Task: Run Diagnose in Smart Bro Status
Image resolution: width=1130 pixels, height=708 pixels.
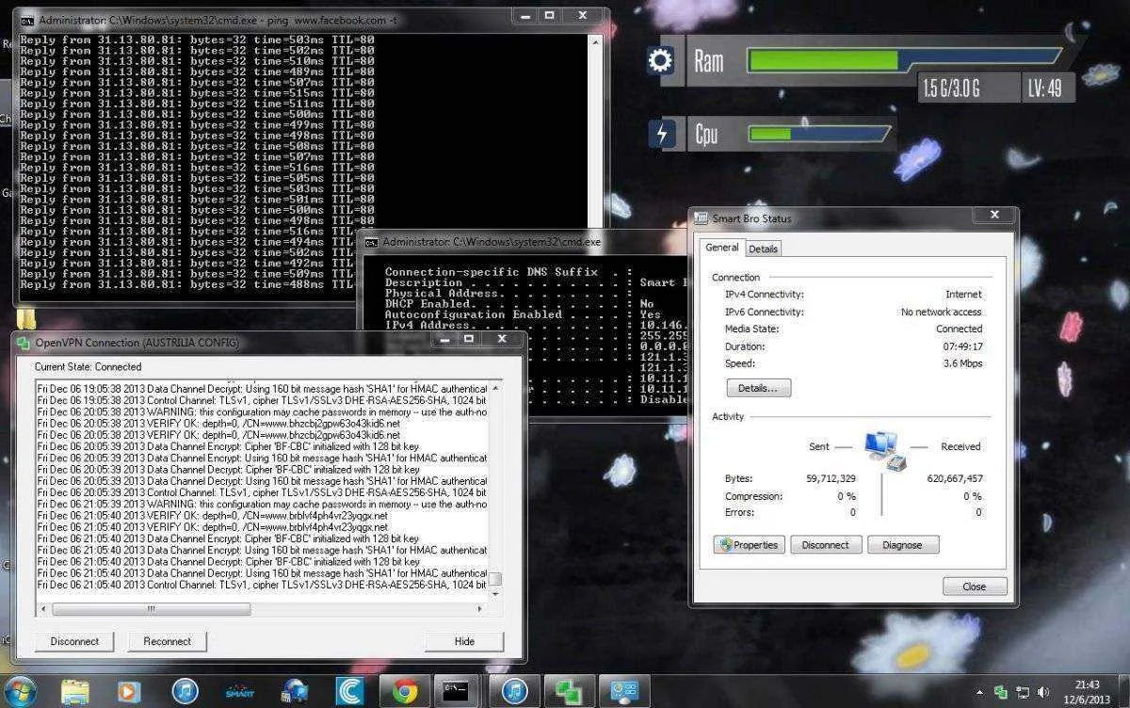Action: point(903,544)
